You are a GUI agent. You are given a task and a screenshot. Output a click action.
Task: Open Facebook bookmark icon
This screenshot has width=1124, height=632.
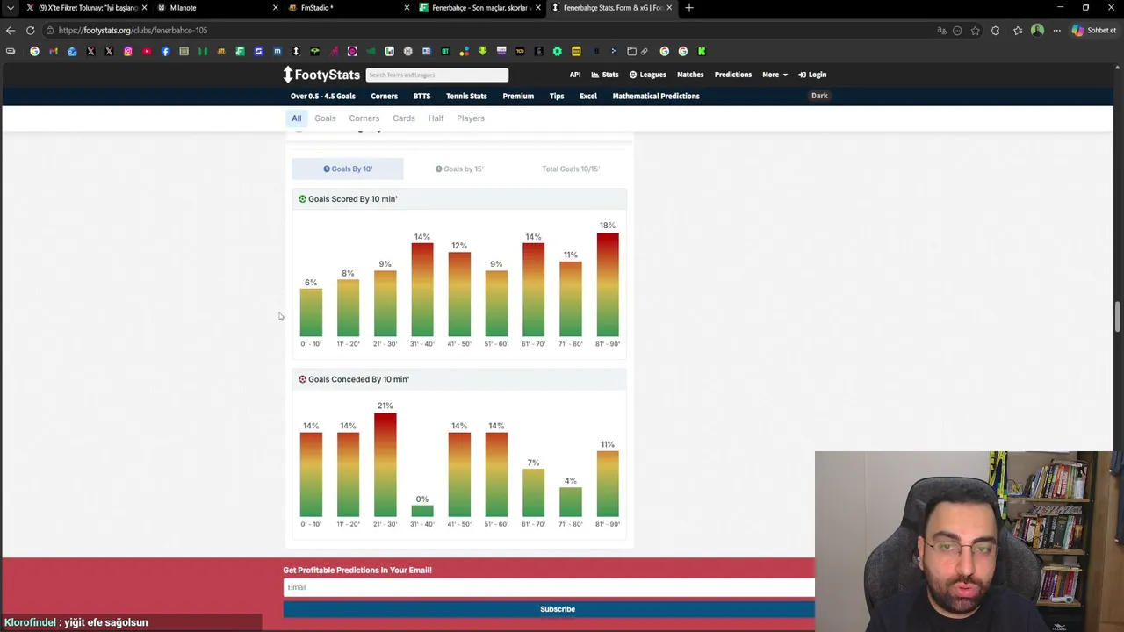(165, 51)
